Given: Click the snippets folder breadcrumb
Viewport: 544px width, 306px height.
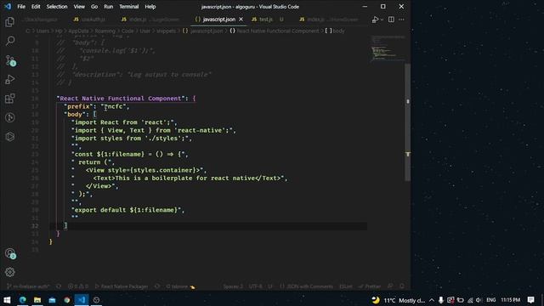Looking at the screenshot, I should 166,31.
